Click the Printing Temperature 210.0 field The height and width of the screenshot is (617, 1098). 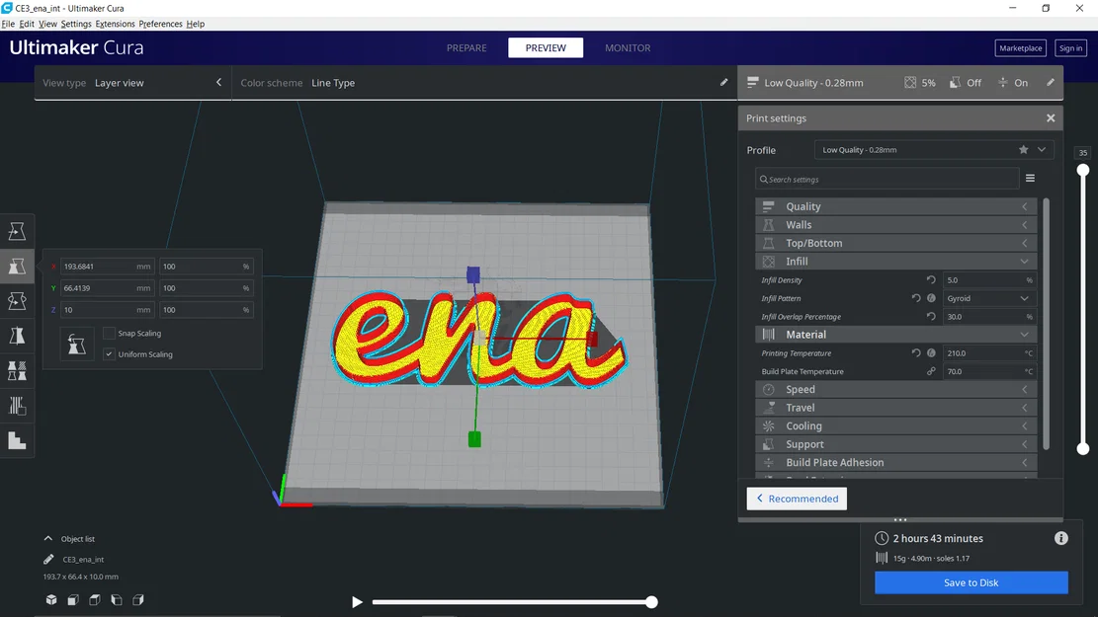coord(988,353)
